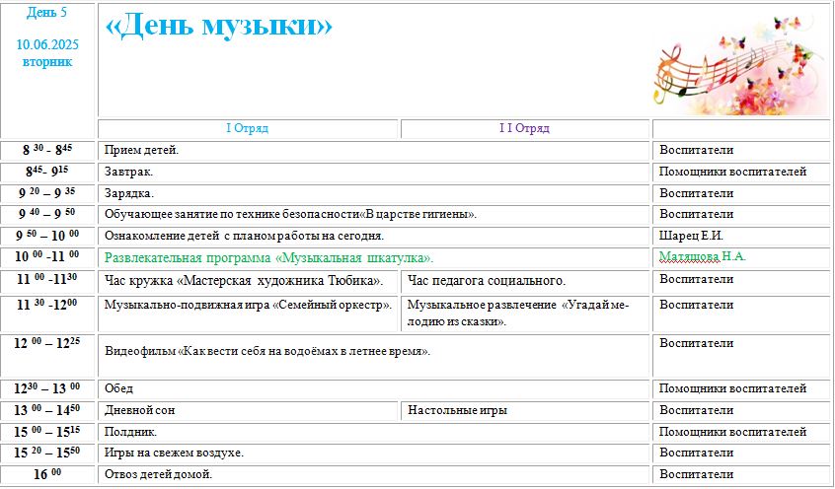Image resolution: width=835 pixels, height=489 pixels.
Task: Click «Помощники воспитателей» in the Полдник row
Action: (x=732, y=432)
